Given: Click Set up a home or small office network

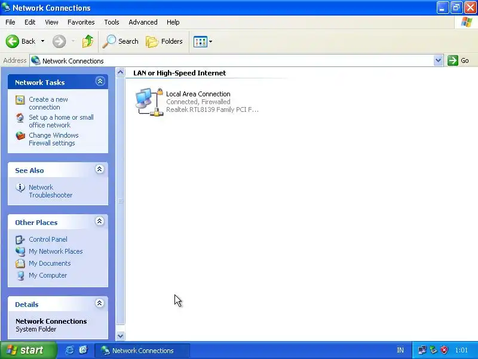Looking at the screenshot, I should coord(61,121).
